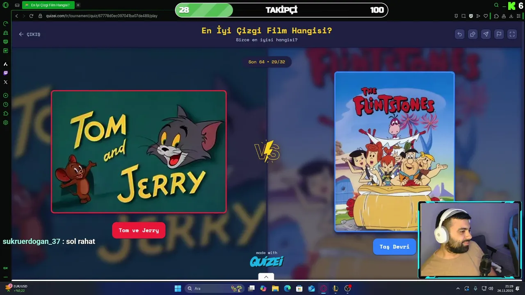
Task: Click the browser back arrow
Action: click(16, 16)
